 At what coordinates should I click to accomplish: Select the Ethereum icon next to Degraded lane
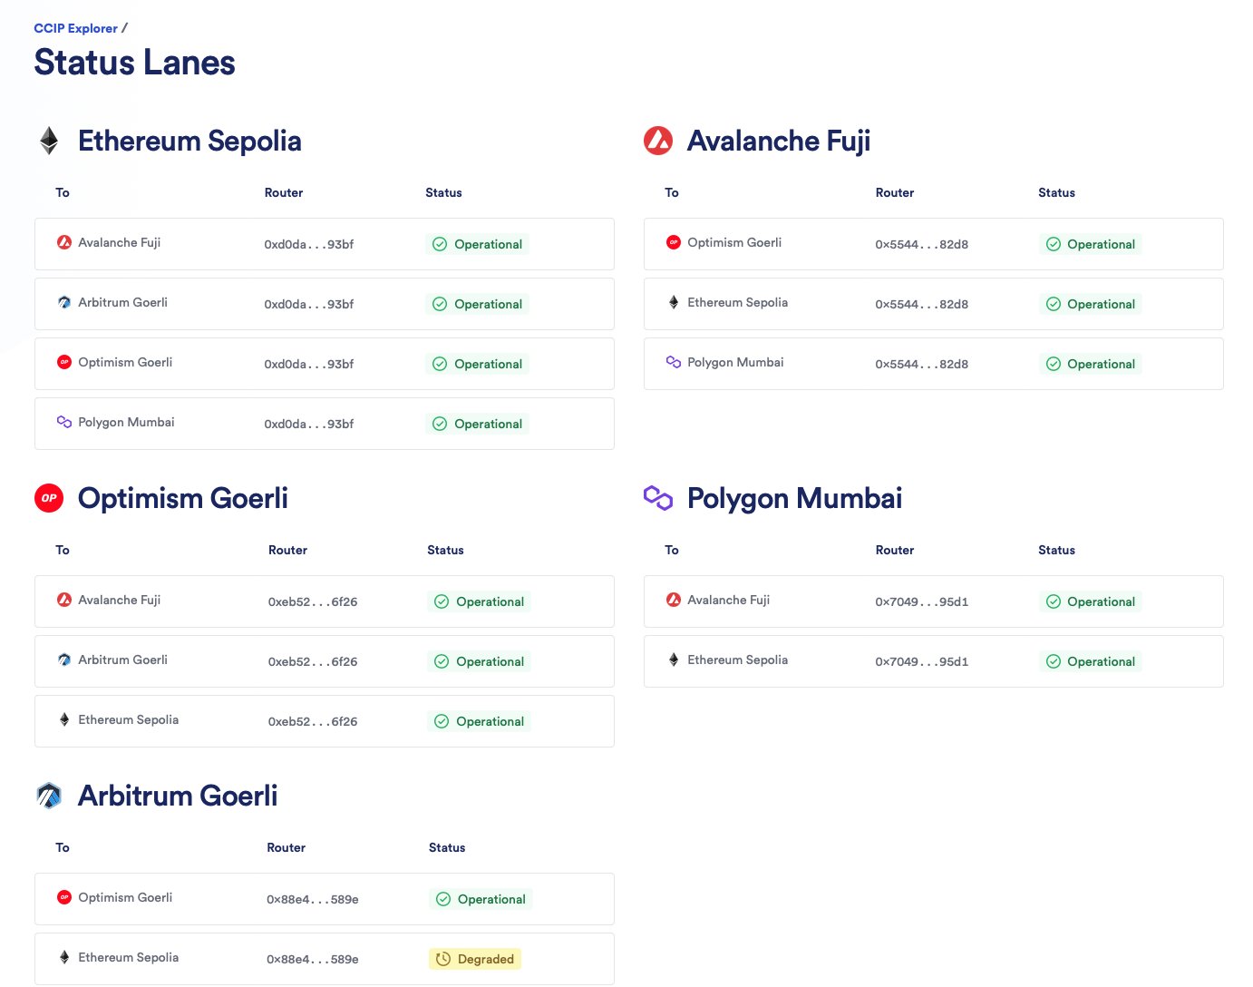coord(63,956)
